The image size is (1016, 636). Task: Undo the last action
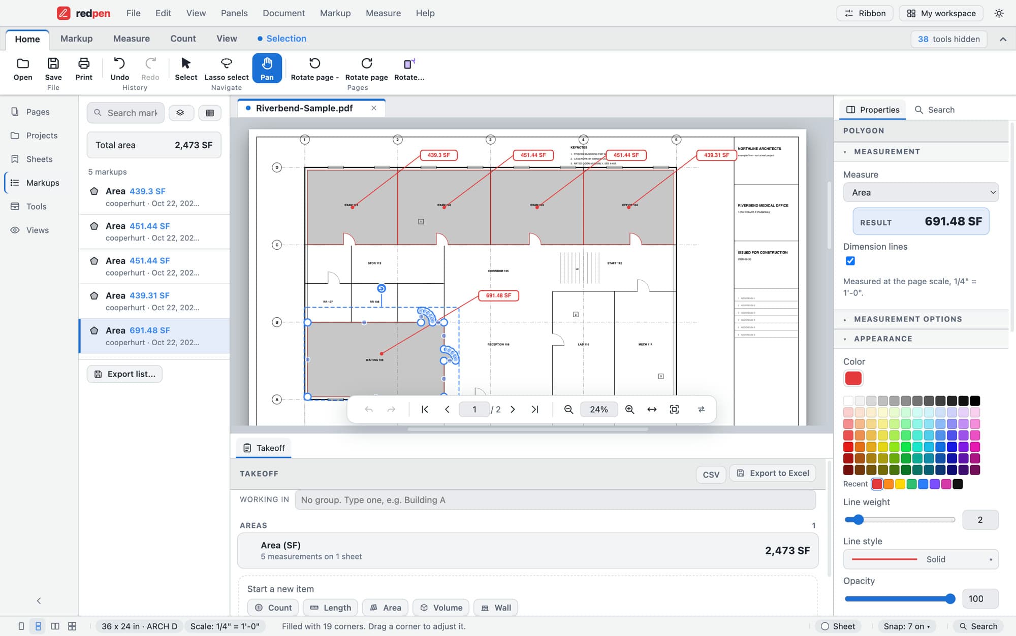[x=119, y=69]
